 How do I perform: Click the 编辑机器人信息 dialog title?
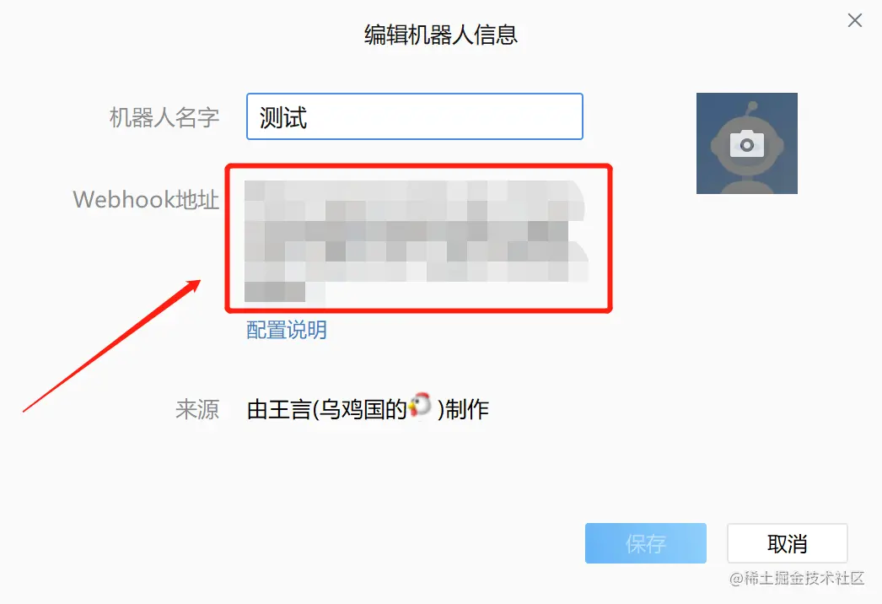(x=440, y=35)
